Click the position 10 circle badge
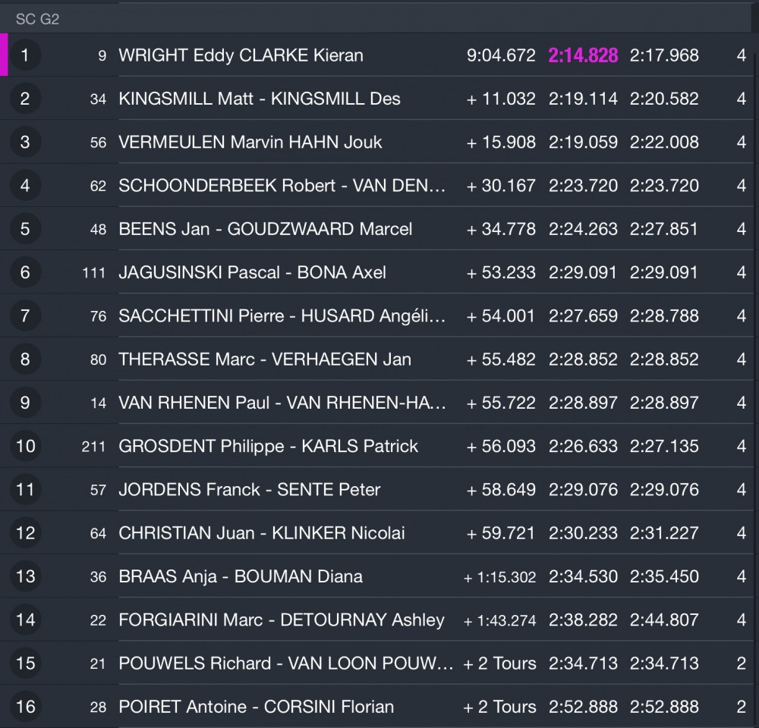 click(x=25, y=446)
